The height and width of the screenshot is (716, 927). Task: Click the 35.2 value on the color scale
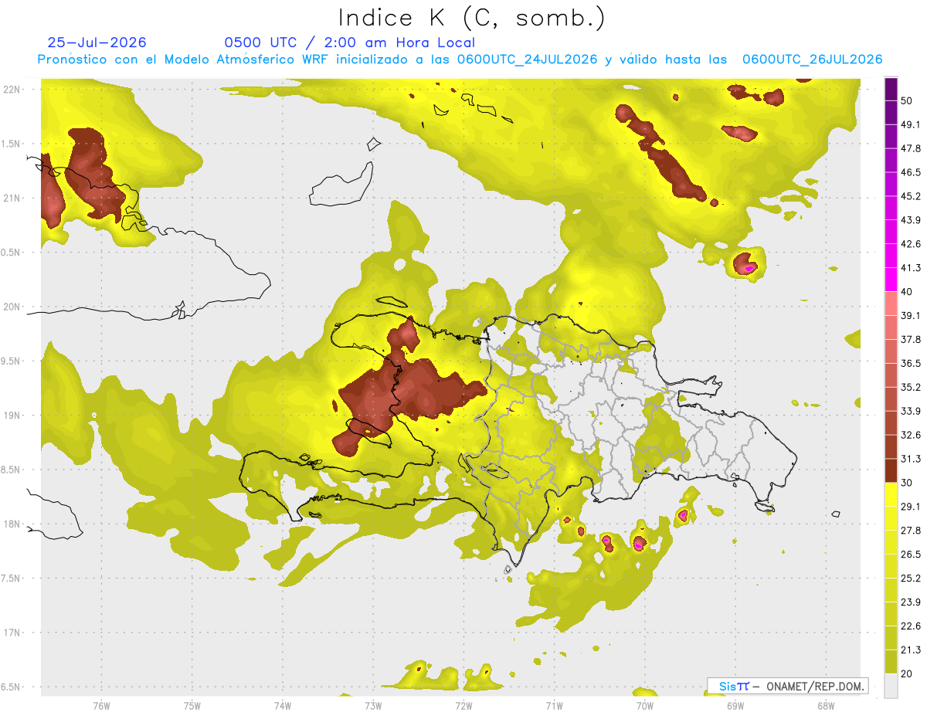910,387
